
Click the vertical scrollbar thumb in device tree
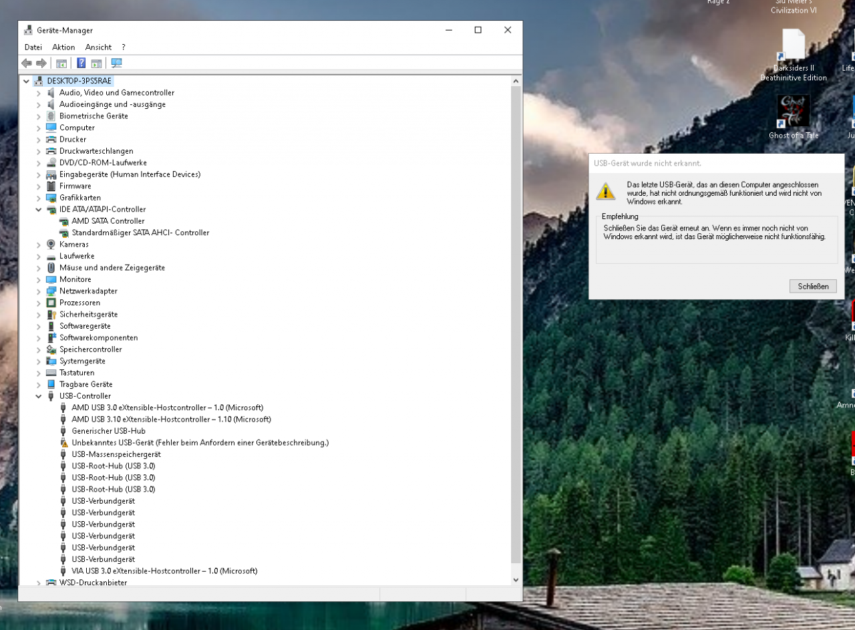pyautogui.click(x=516, y=324)
